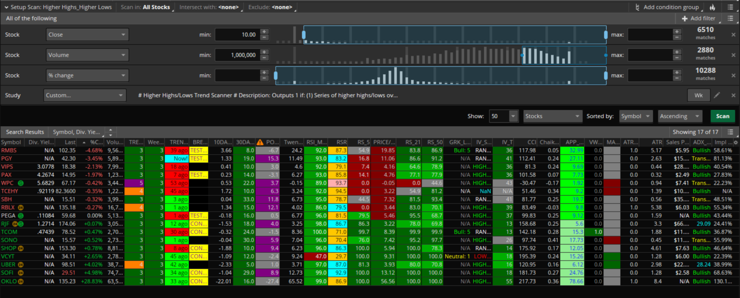The width and height of the screenshot is (740, 298).
Task: Increase the Close min value with plus stepper
Action: [x=264, y=32]
